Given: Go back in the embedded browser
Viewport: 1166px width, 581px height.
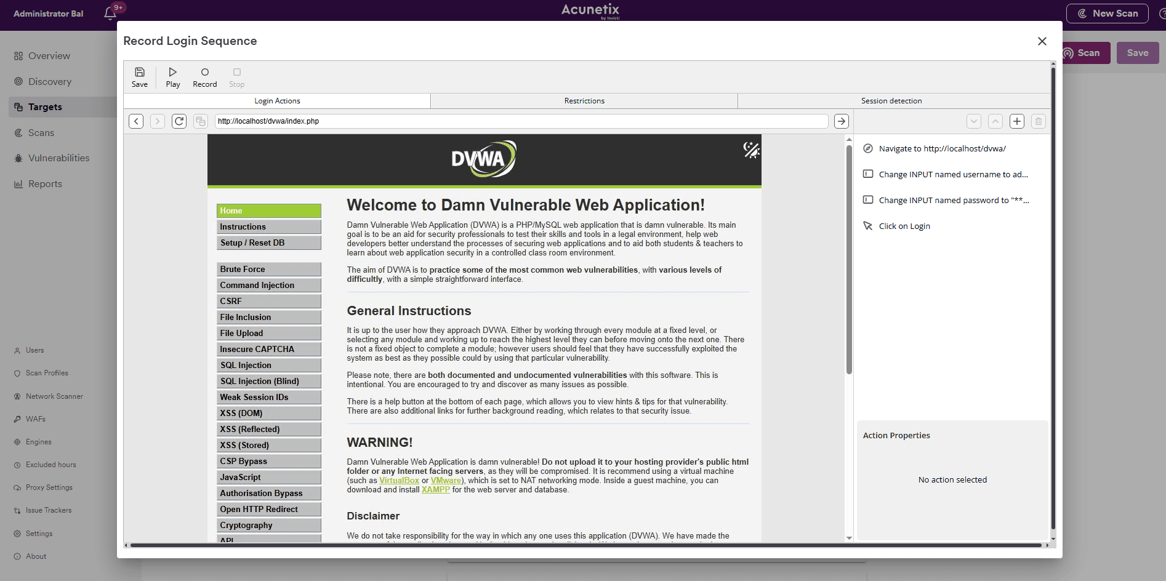Looking at the screenshot, I should click(x=136, y=121).
